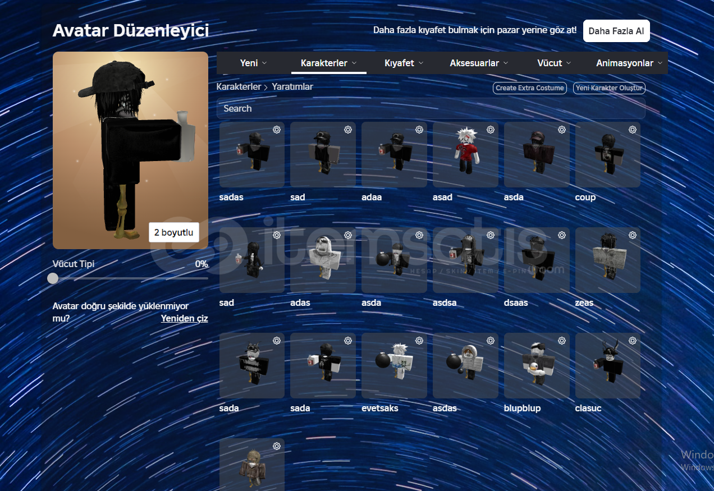Click the Vücut Tipi label

coord(74,264)
